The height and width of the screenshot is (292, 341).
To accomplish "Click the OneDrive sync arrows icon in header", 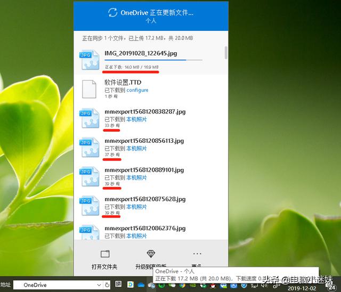I will coord(112,12).
